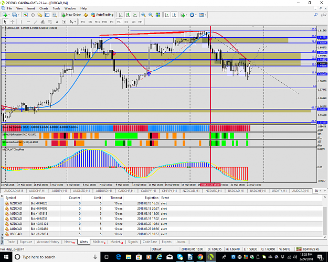The height and width of the screenshot is (262, 328).
Task: Expand the Profiles dropdown arrow
Action: pyautogui.click(x=18, y=15)
